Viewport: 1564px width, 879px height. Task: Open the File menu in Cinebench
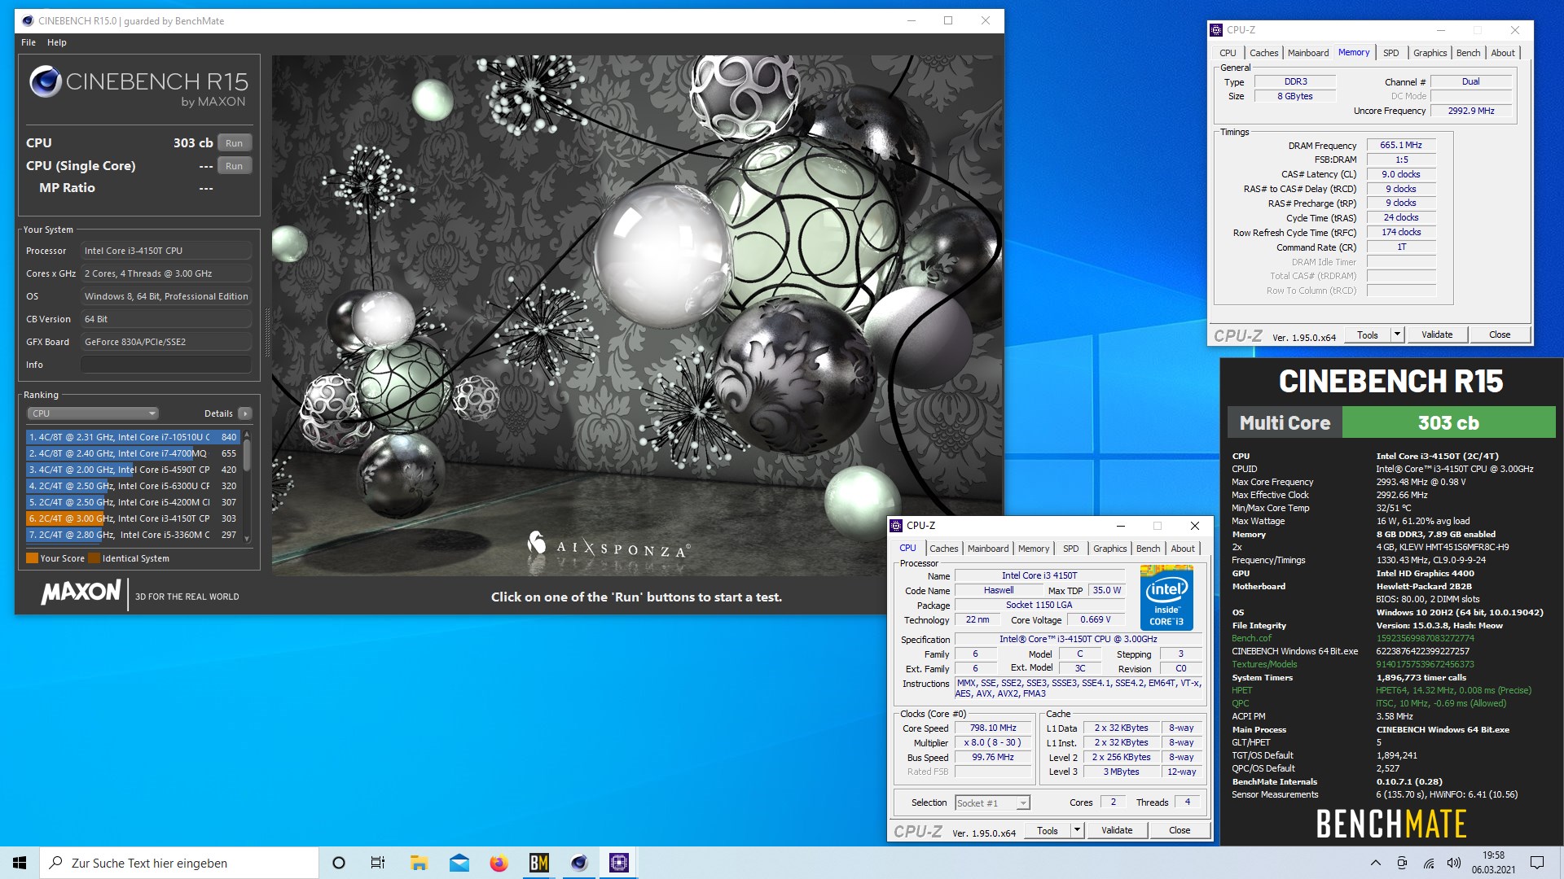click(29, 42)
